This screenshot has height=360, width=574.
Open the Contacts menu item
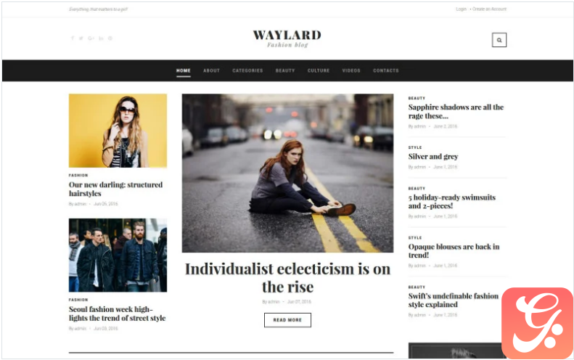(386, 70)
